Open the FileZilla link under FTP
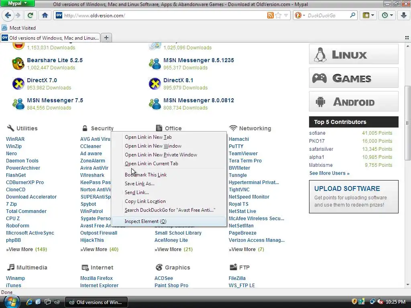This screenshot has height=308, width=411. pos(237,278)
